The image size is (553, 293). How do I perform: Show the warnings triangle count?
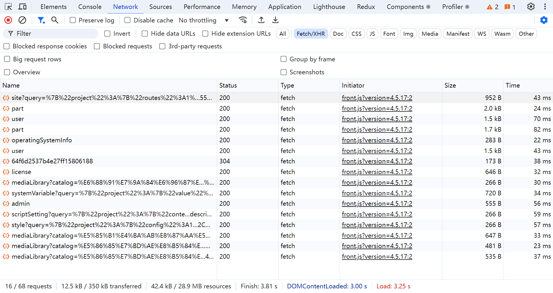point(493,7)
